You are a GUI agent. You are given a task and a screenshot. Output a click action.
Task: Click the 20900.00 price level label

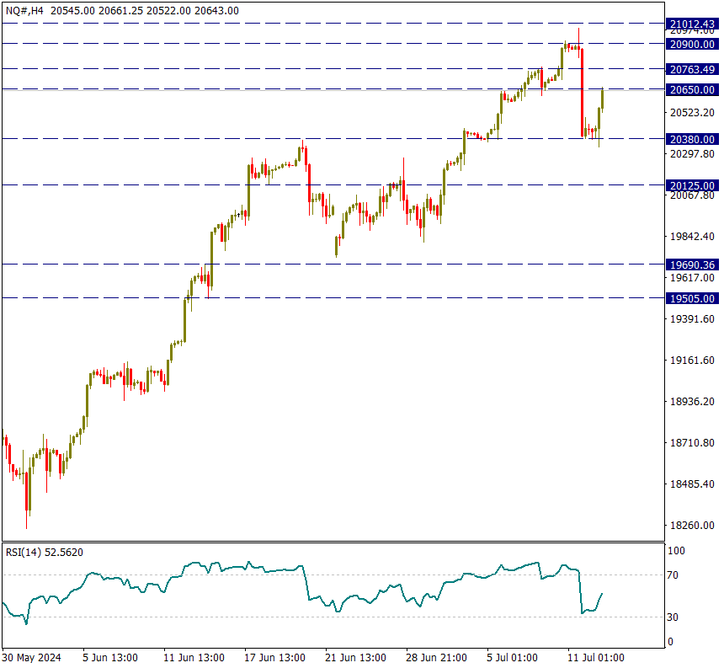[x=692, y=45]
